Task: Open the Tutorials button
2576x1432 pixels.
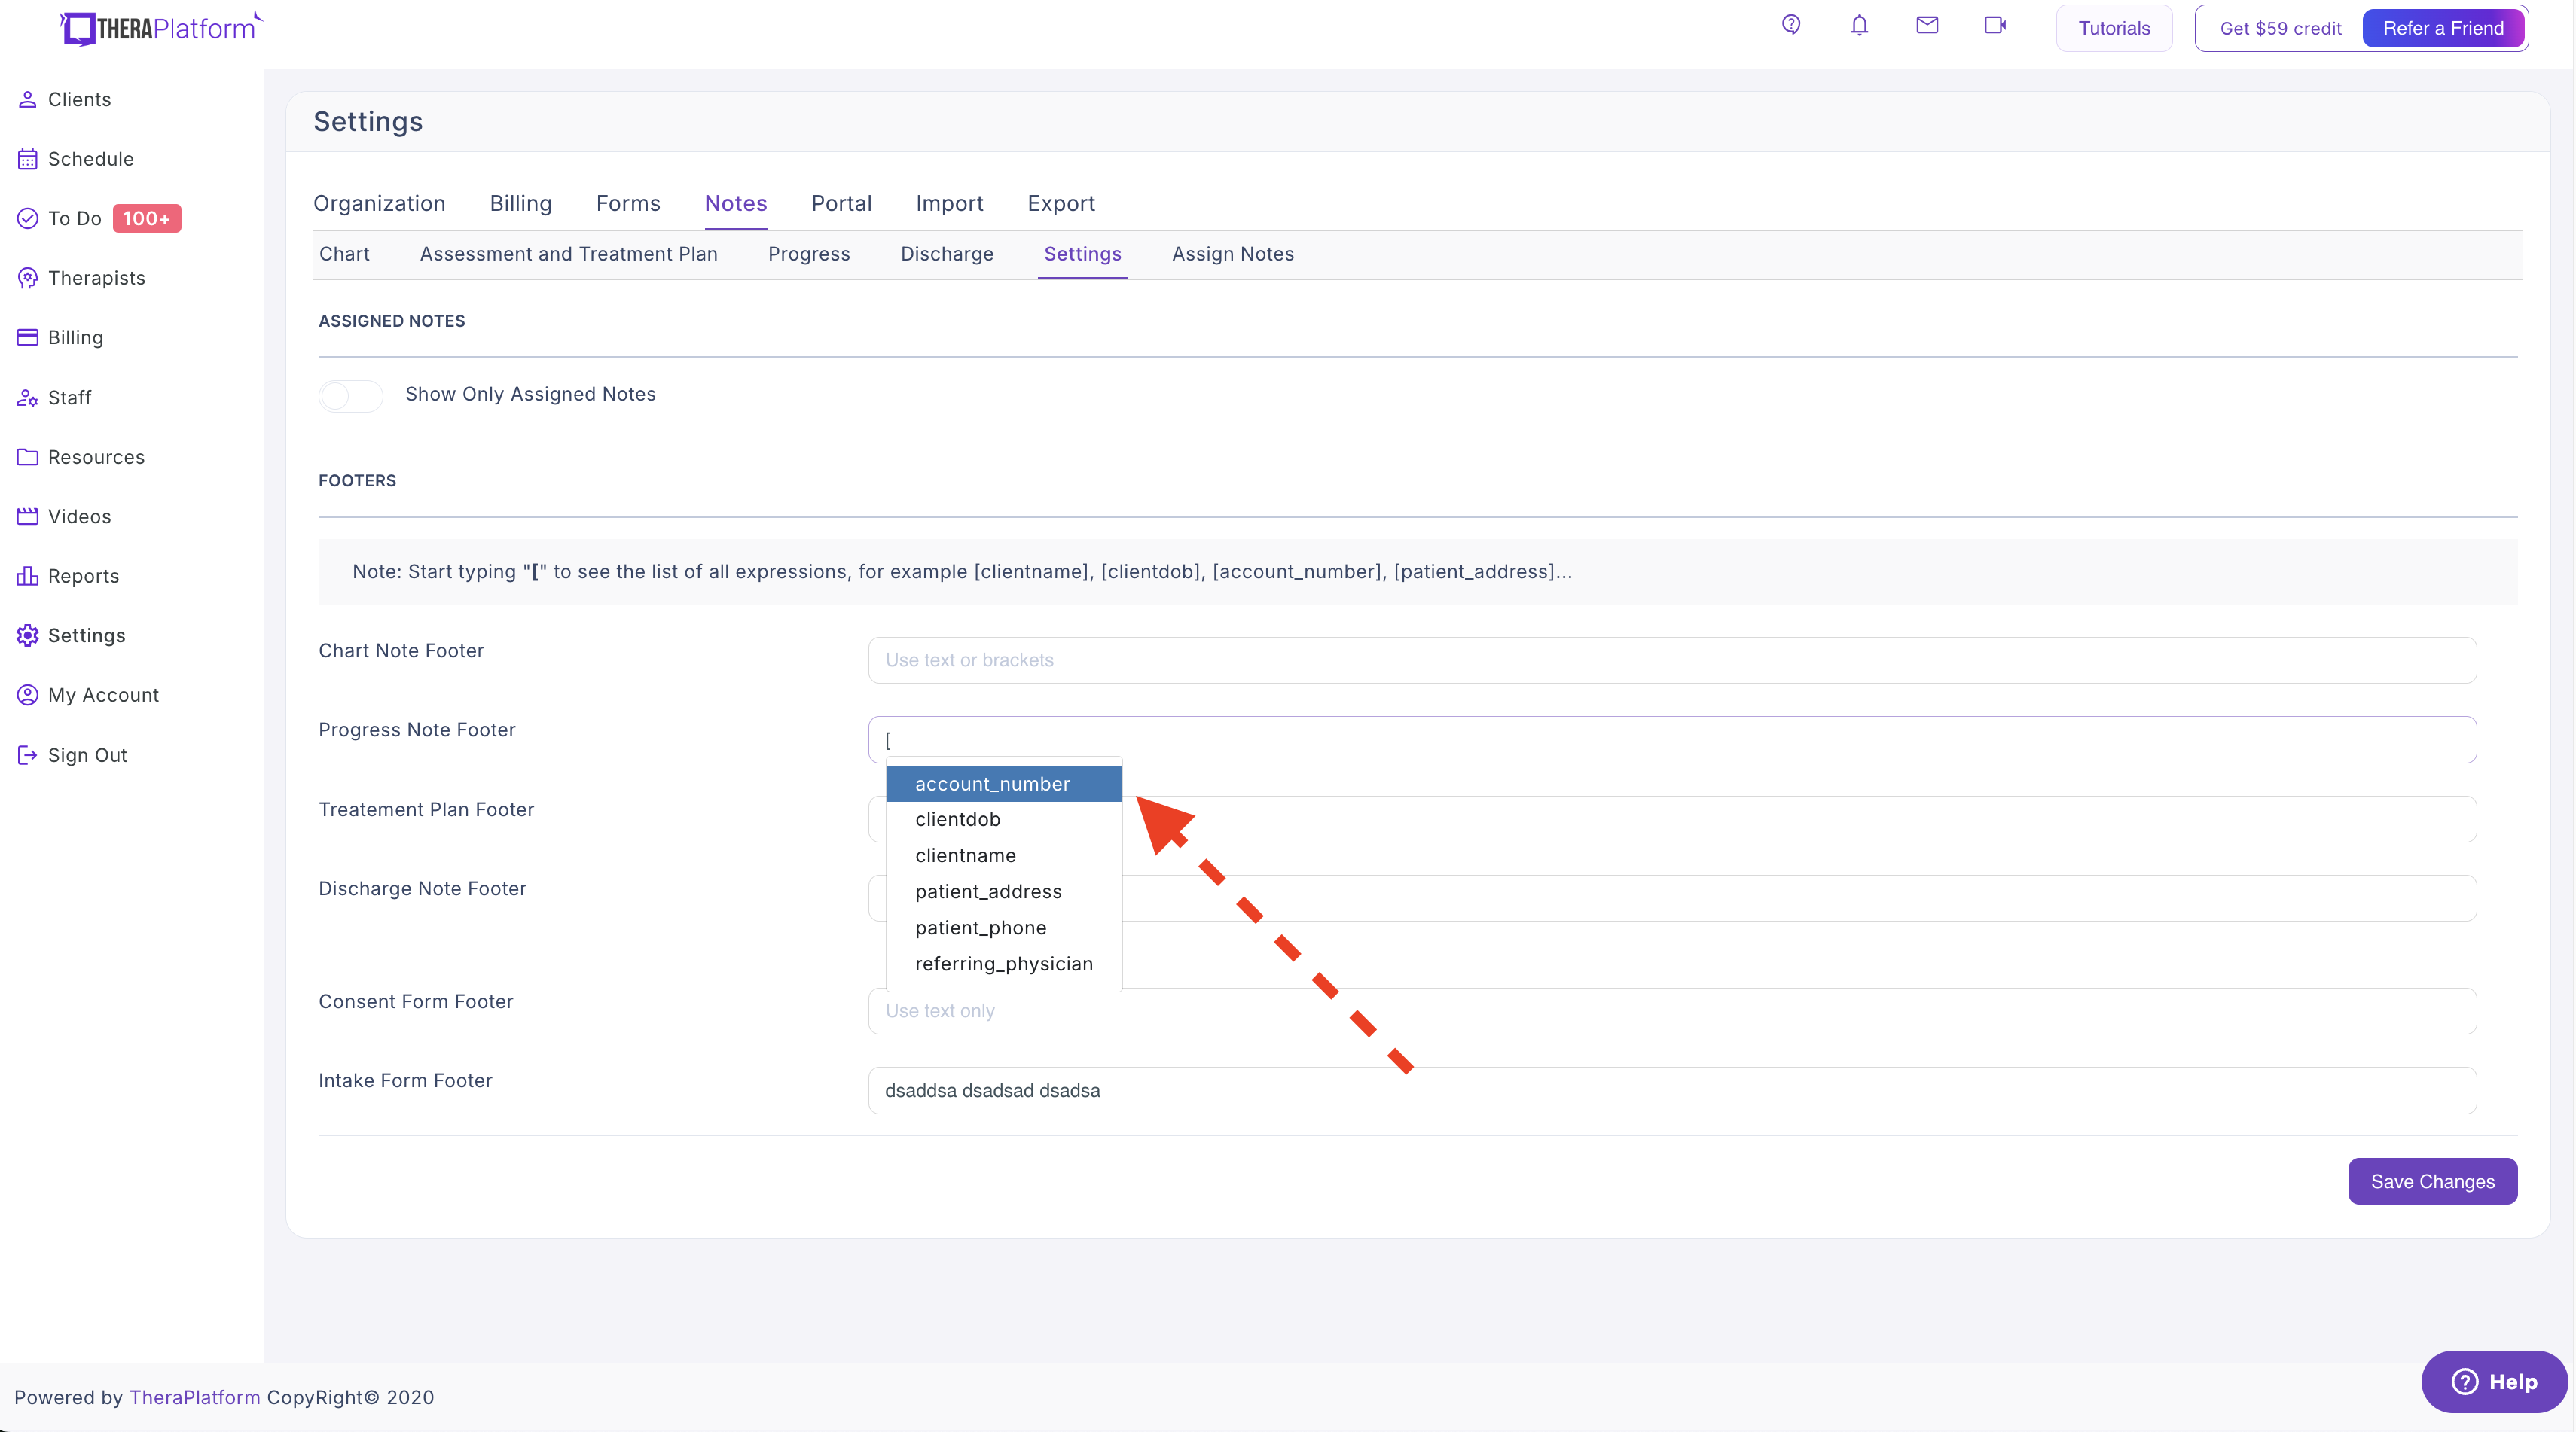Action: click(2113, 28)
